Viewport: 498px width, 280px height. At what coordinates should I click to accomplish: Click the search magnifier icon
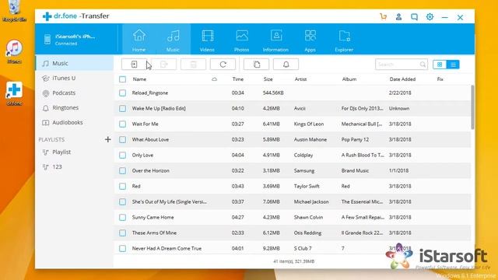point(423,65)
